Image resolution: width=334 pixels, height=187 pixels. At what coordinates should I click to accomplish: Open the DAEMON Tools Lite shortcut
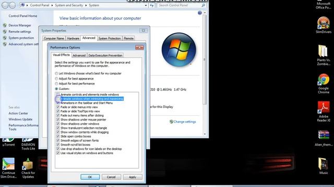coord(28,144)
